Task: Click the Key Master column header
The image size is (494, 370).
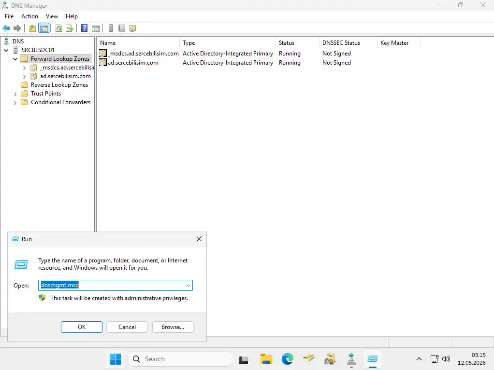Action: 399,43
